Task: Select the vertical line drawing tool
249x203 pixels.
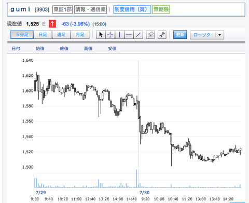Action: tap(119, 35)
